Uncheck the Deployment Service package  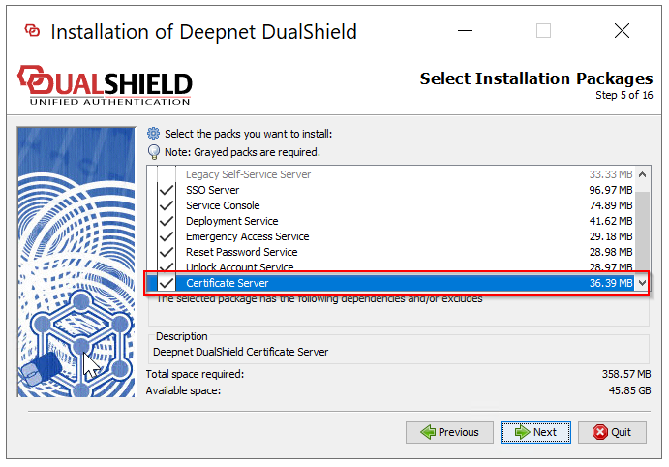click(x=167, y=222)
